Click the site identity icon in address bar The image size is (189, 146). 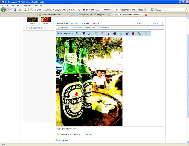(x=31, y=10)
